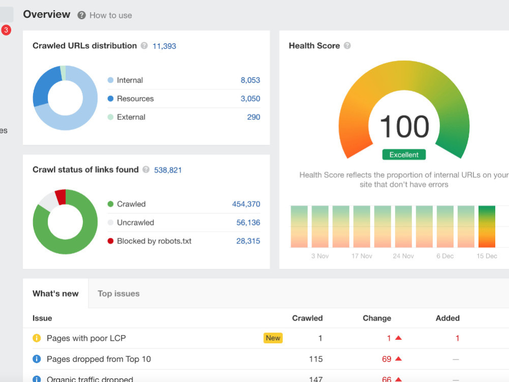Click the Internal legend label

point(130,80)
